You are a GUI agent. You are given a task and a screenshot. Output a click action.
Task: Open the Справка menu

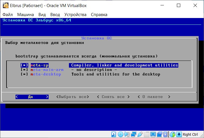(99, 15)
